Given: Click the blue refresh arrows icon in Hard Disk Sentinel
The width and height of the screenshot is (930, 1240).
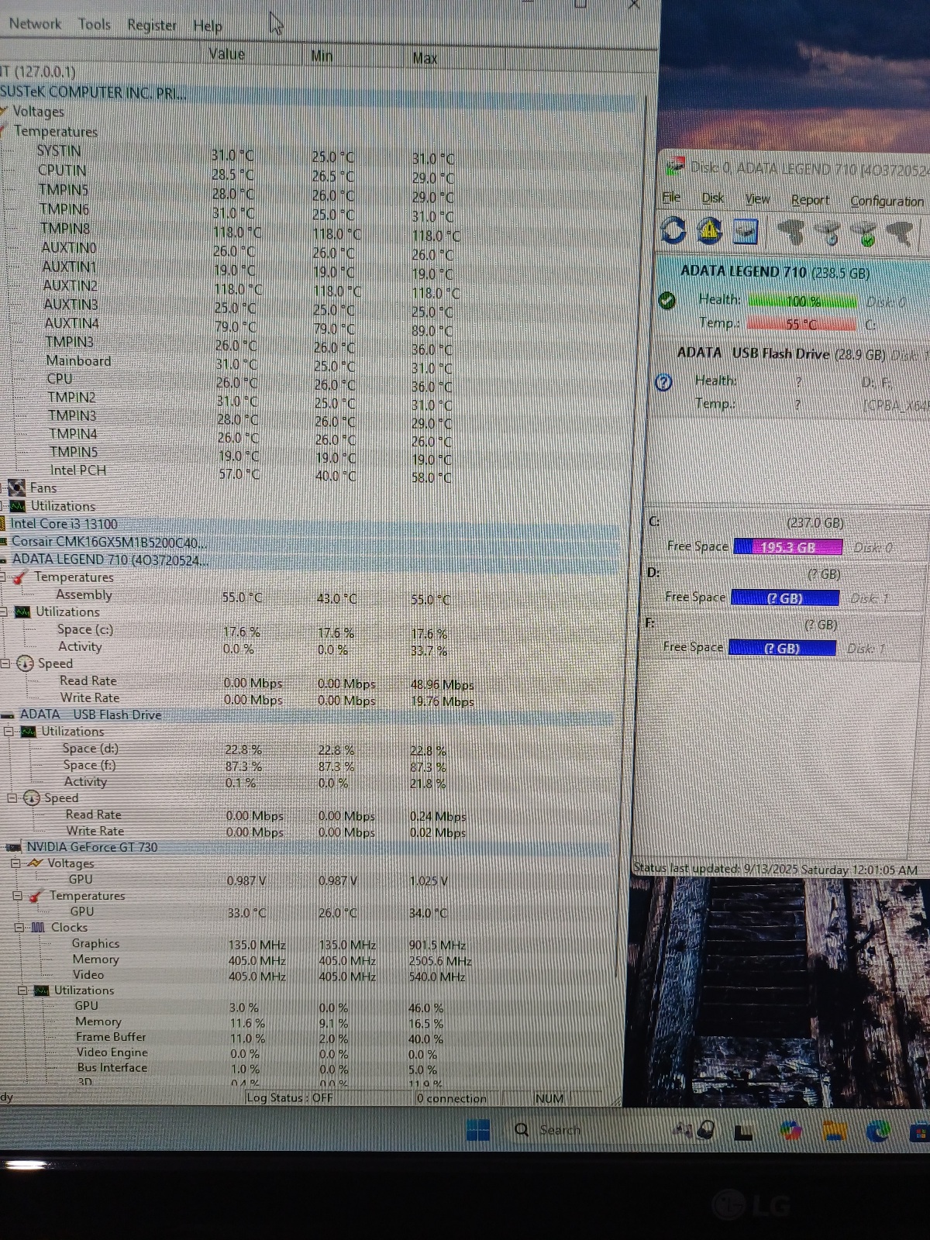Looking at the screenshot, I should tap(673, 230).
